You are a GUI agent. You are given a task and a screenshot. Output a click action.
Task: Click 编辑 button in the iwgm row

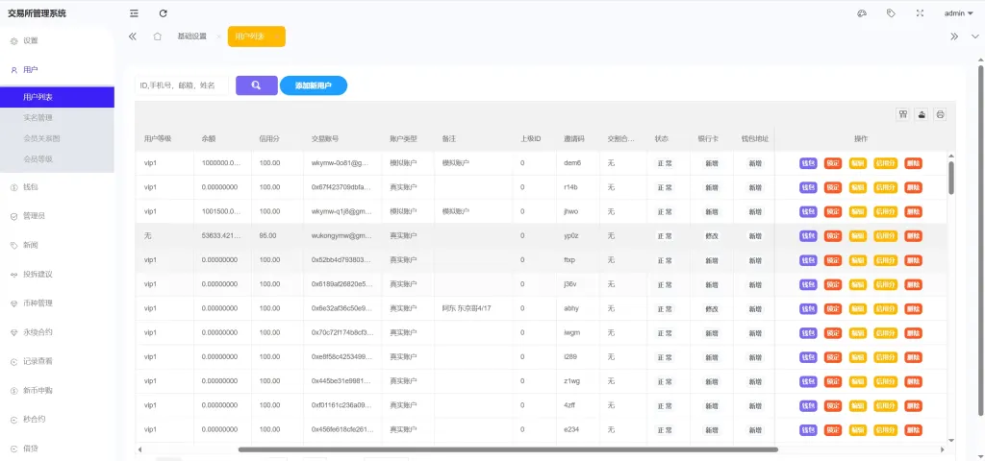click(x=857, y=333)
